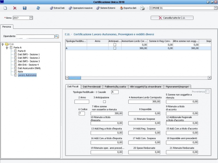The width and height of the screenshot is (218, 163).
Task: Expand the COMUNE DI combo box
Action: pyautogui.click(x=216, y=8)
